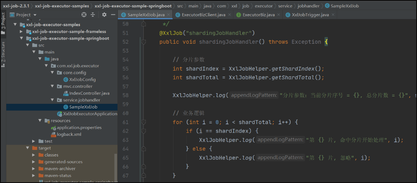The width and height of the screenshot is (417, 183).
Task: Click the jobhandler breadcrumb
Action: 308,5
